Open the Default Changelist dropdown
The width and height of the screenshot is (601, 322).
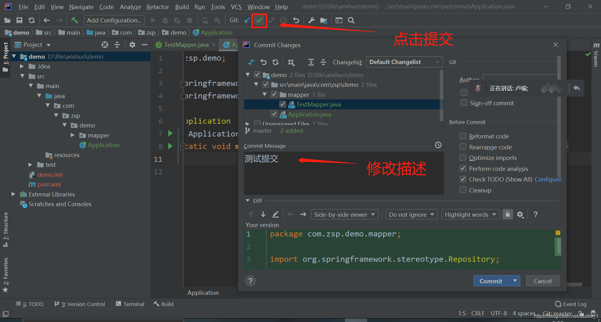(404, 62)
